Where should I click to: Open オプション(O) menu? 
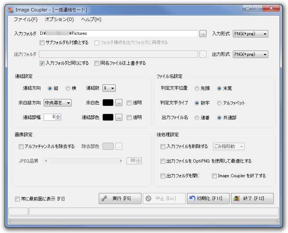click(x=59, y=19)
